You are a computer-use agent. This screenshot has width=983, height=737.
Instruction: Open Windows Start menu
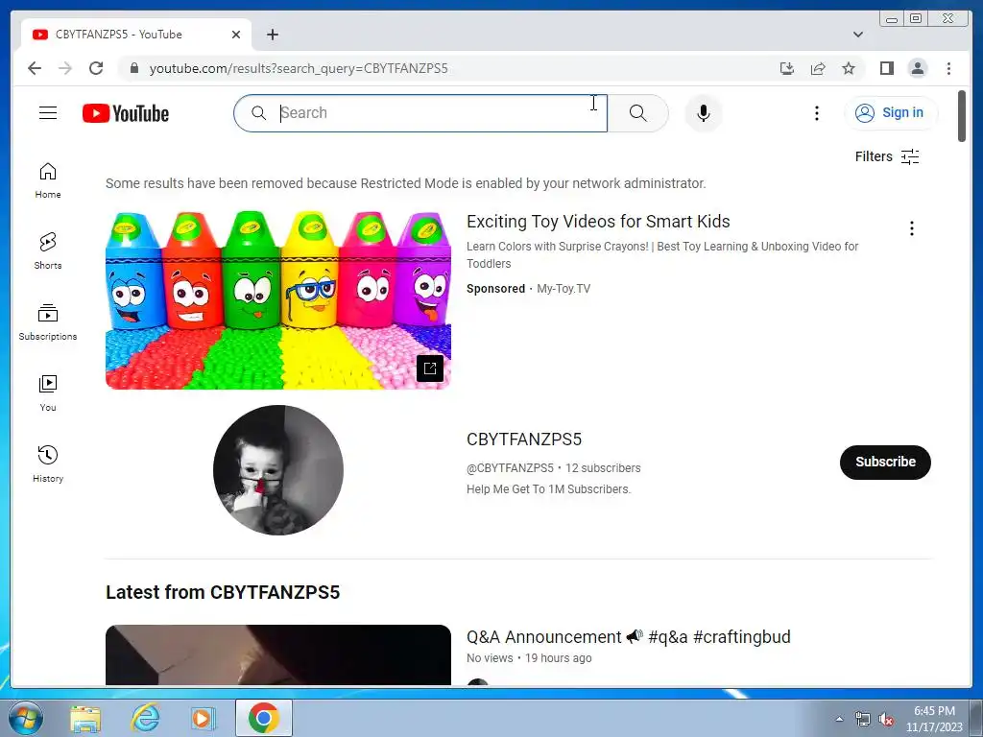click(26, 718)
